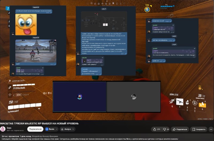This screenshot has width=214, height=141.
Task: Click the right call tile with grey avatar
Action: point(133,97)
